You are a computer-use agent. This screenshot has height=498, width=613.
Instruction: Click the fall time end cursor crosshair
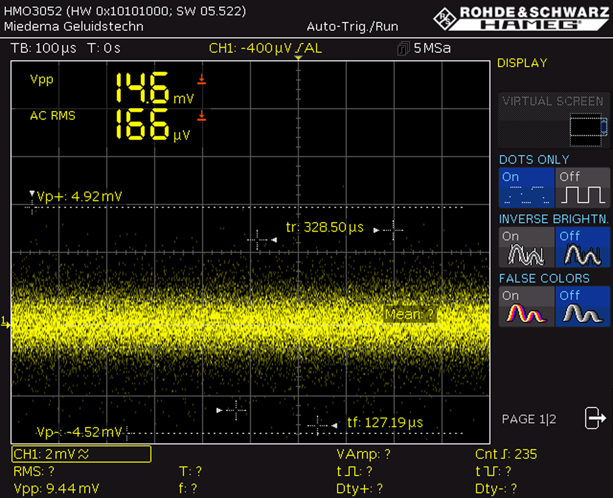318,425
